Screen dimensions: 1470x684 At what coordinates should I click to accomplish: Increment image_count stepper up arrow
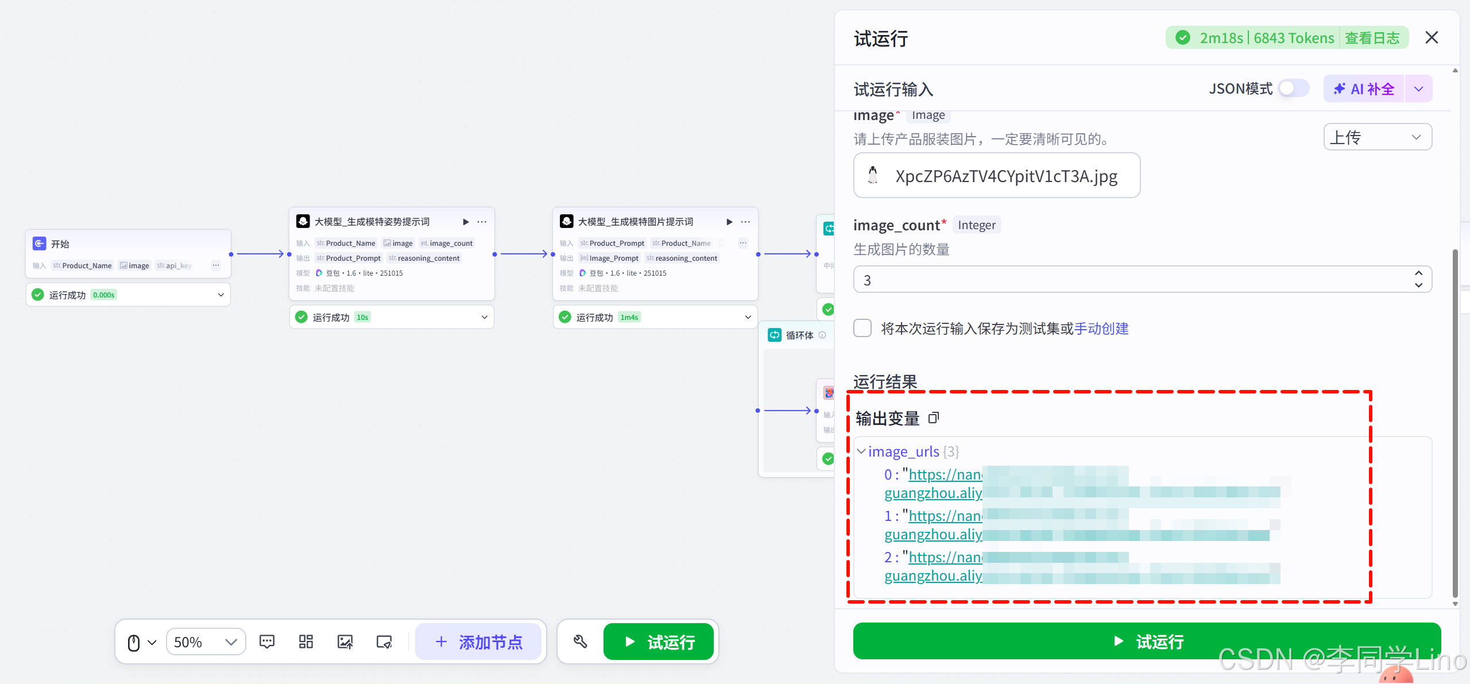(1418, 273)
